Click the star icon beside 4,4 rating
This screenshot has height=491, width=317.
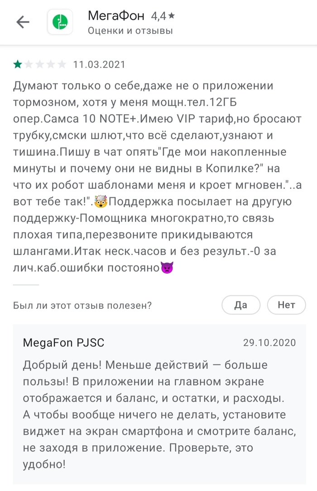(x=171, y=16)
